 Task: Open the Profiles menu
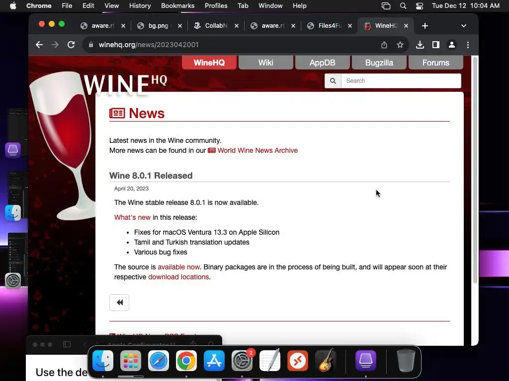[x=216, y=6]
